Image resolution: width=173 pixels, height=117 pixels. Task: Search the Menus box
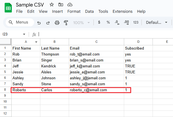click(19, 22)
